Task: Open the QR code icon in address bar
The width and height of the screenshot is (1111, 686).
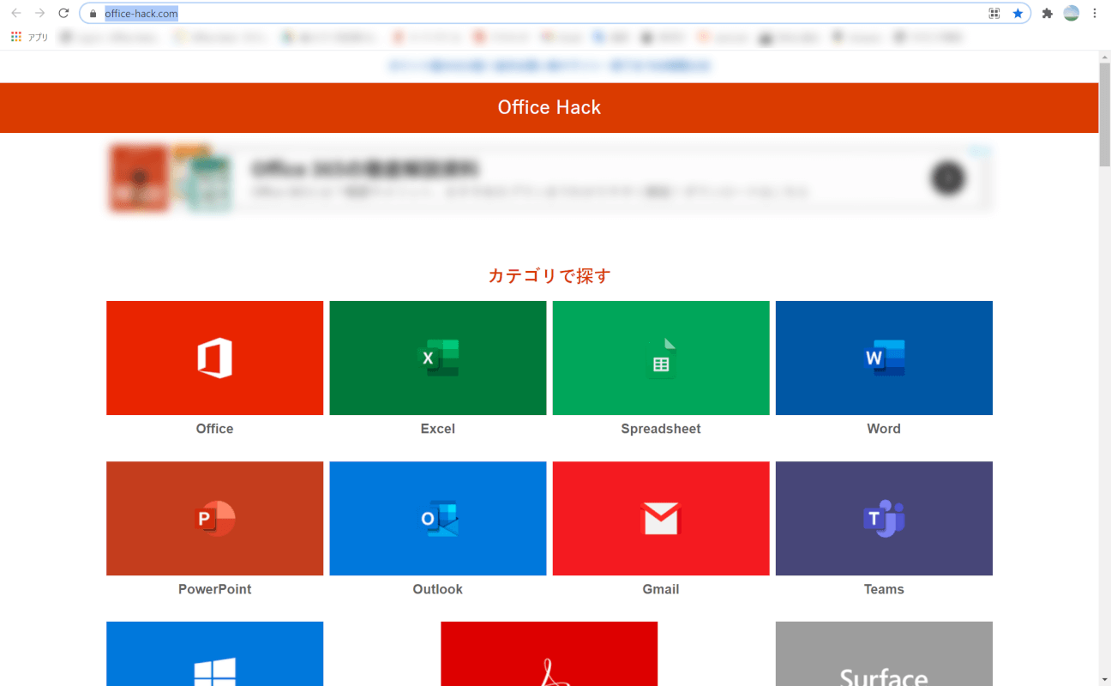Action: [x=994, y=14]
